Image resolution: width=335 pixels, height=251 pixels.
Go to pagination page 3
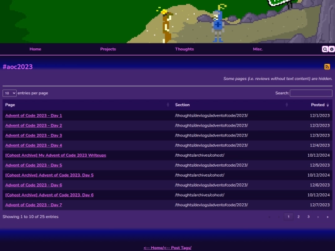pos(308,217)
